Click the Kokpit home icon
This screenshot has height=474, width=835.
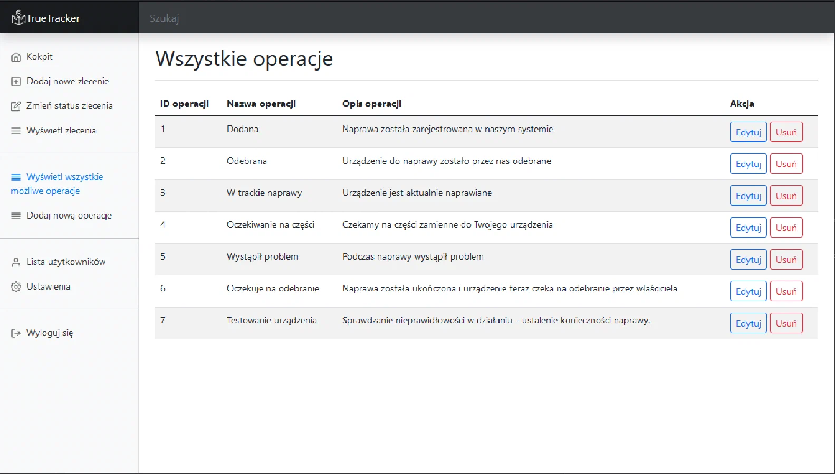click(16, 57)
